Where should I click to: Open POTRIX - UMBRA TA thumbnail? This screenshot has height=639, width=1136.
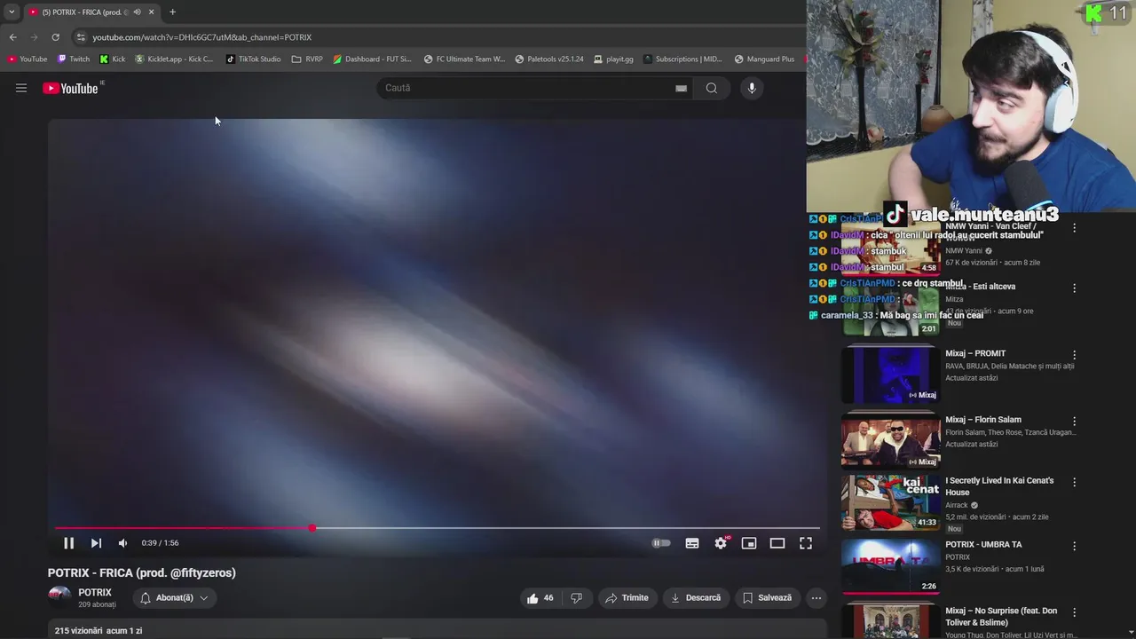point(890,565)
